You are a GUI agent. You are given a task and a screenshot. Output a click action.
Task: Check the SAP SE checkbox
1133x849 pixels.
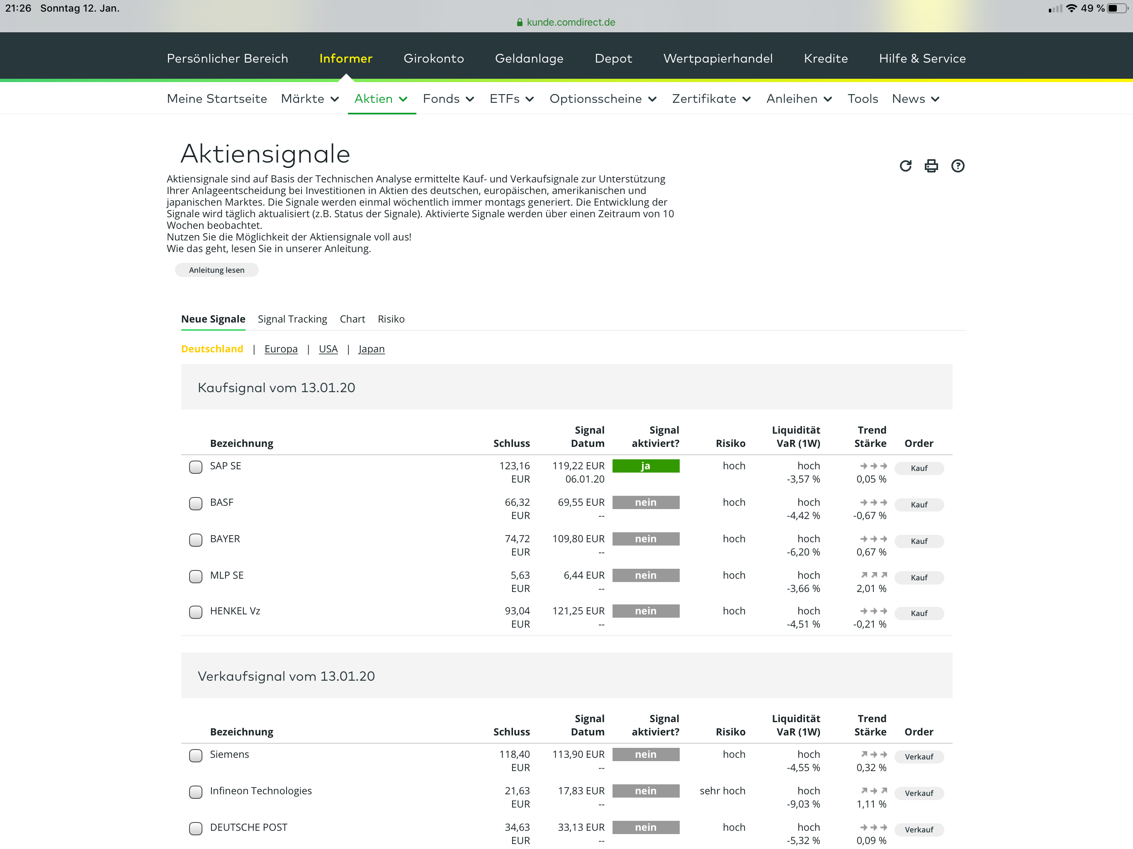coord(196,467)
